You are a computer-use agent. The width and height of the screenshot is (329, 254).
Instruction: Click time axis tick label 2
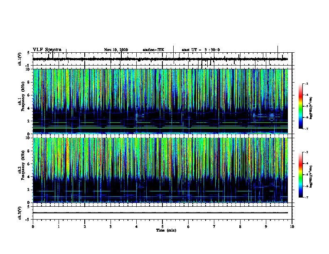(85, 227)
